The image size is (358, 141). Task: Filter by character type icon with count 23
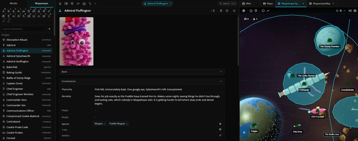[x=4, y=11]
